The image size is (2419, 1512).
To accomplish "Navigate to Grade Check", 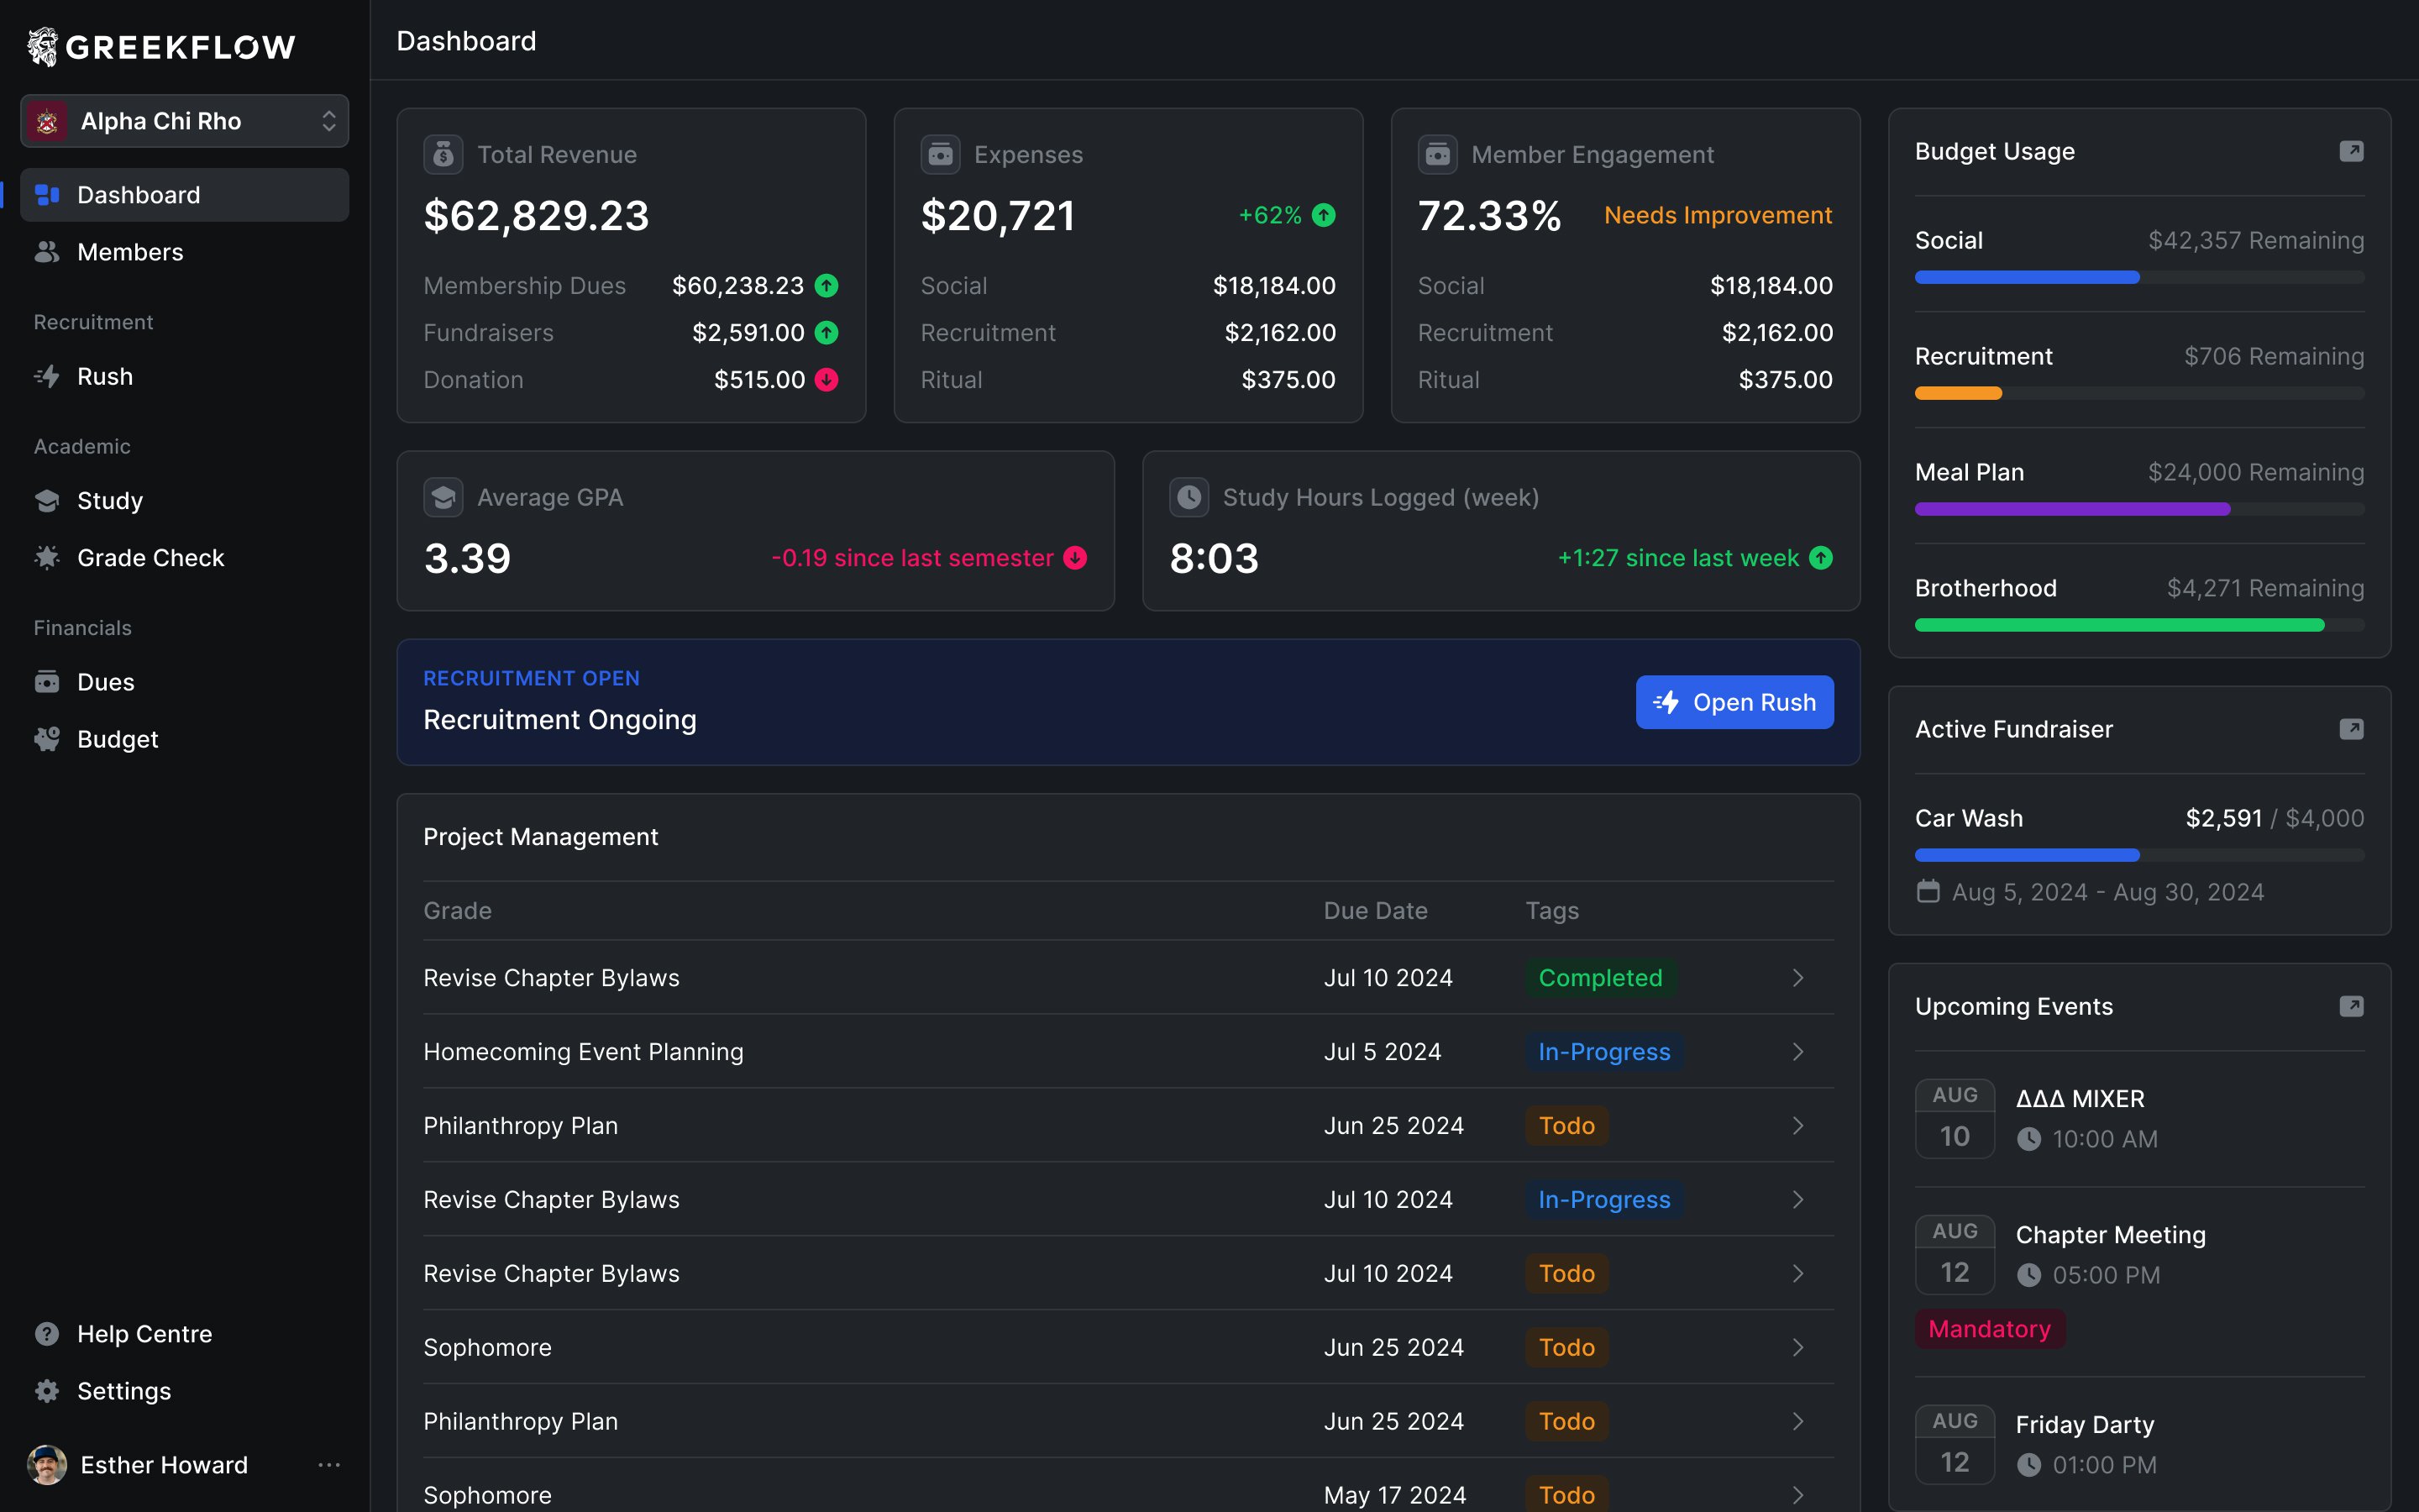I will coord(150,557).
